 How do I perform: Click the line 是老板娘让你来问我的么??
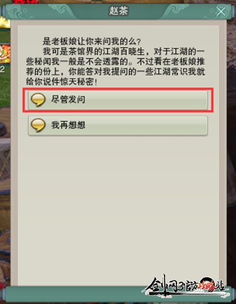click(92, 41)
